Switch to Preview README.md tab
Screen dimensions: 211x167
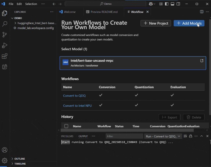(x=104, y=12)
